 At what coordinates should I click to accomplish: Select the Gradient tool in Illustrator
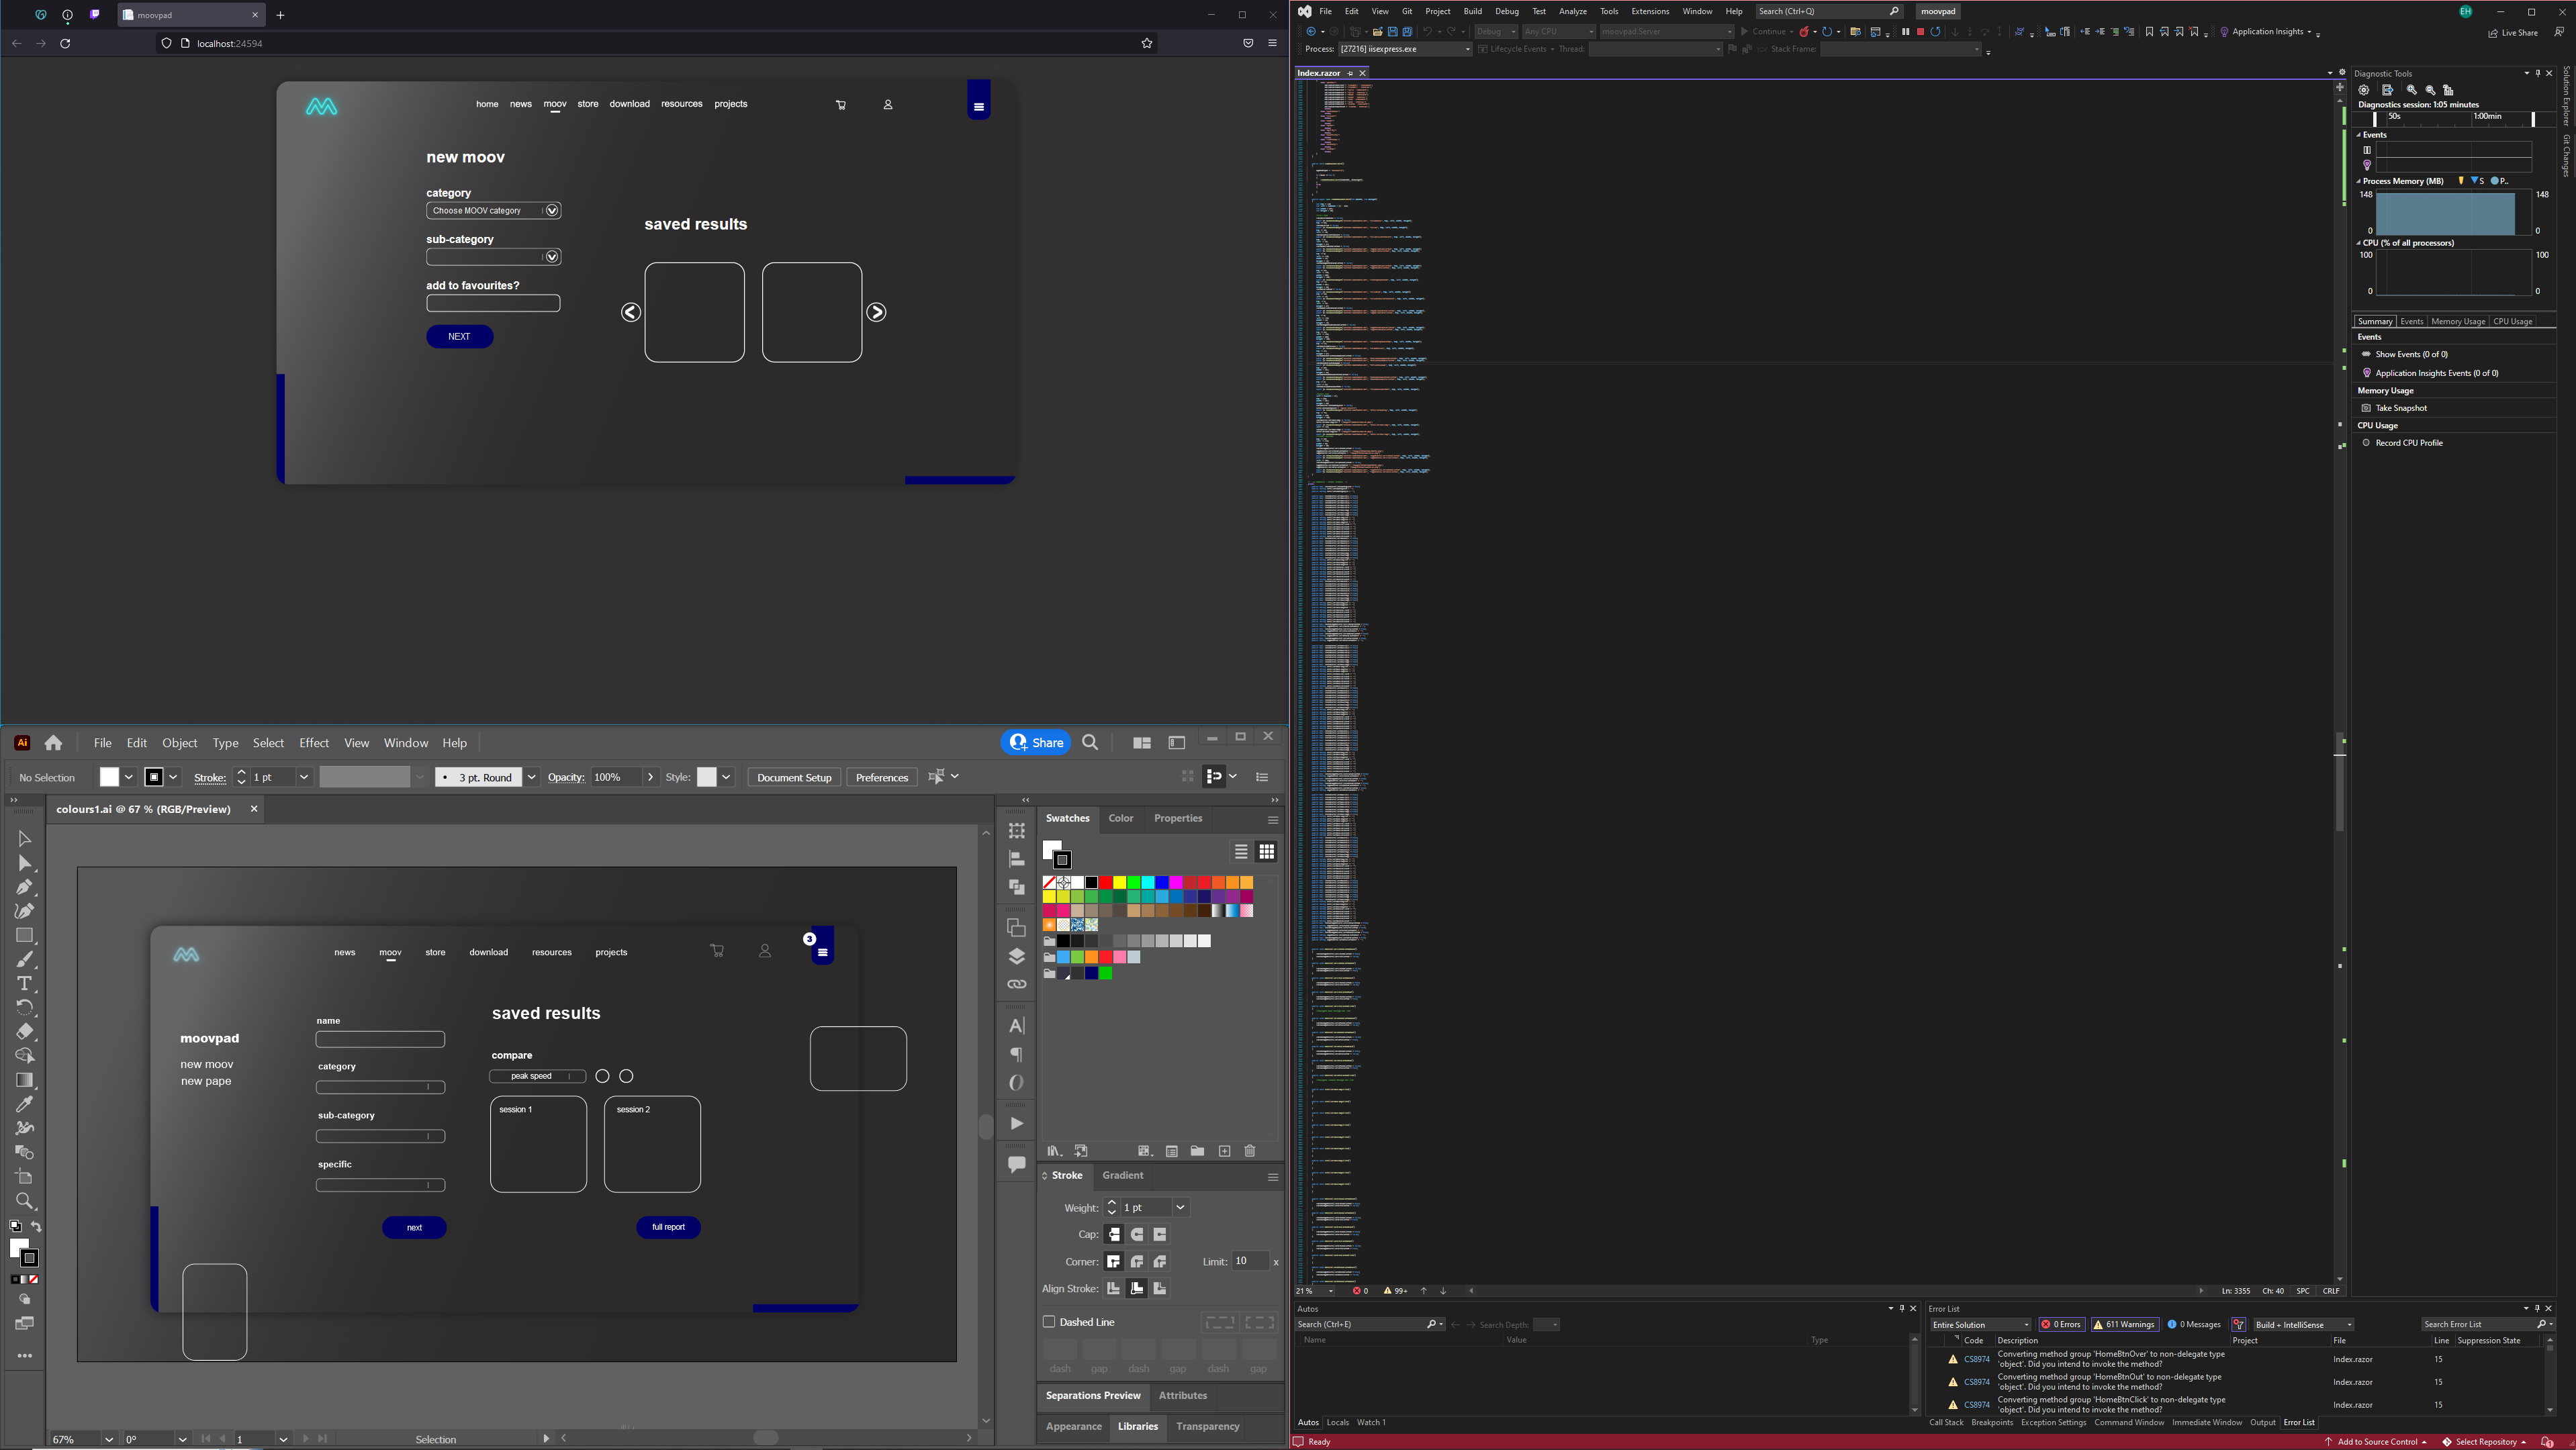tap(24, 1080)
